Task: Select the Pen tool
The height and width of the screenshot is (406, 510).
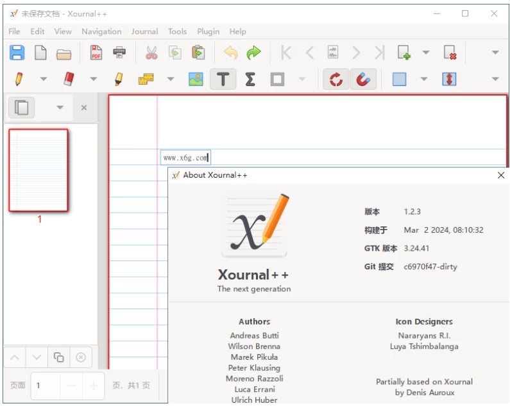Action: (19, 79)
